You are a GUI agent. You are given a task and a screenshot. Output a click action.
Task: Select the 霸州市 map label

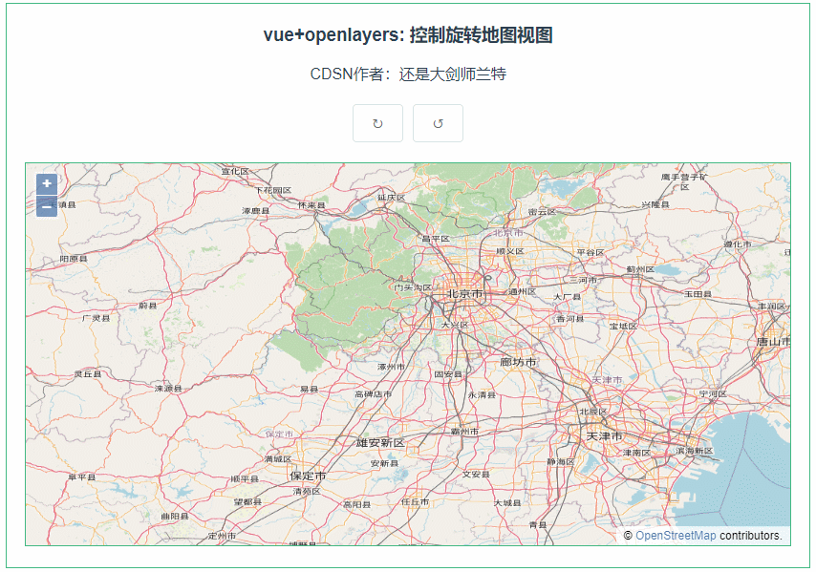coord(464,431)
